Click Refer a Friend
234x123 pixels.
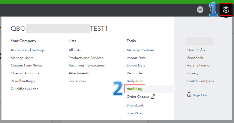(198, 65)
